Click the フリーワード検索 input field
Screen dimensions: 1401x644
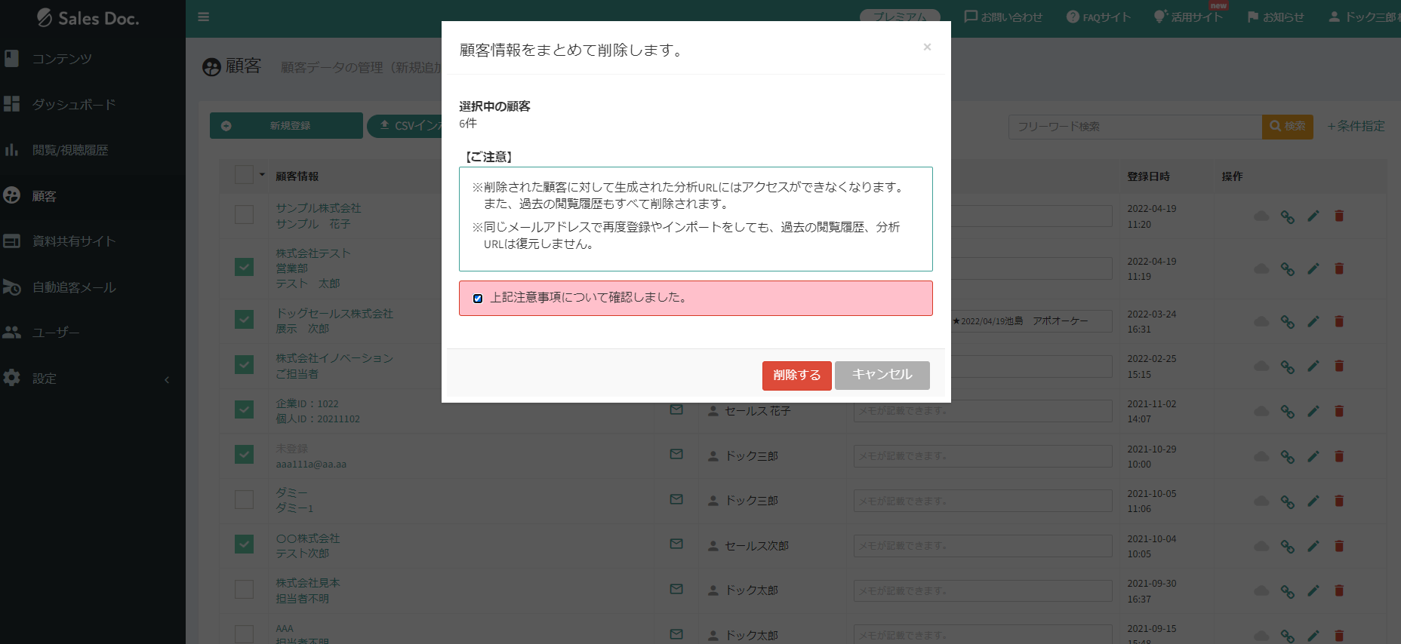click(1135, 127)
